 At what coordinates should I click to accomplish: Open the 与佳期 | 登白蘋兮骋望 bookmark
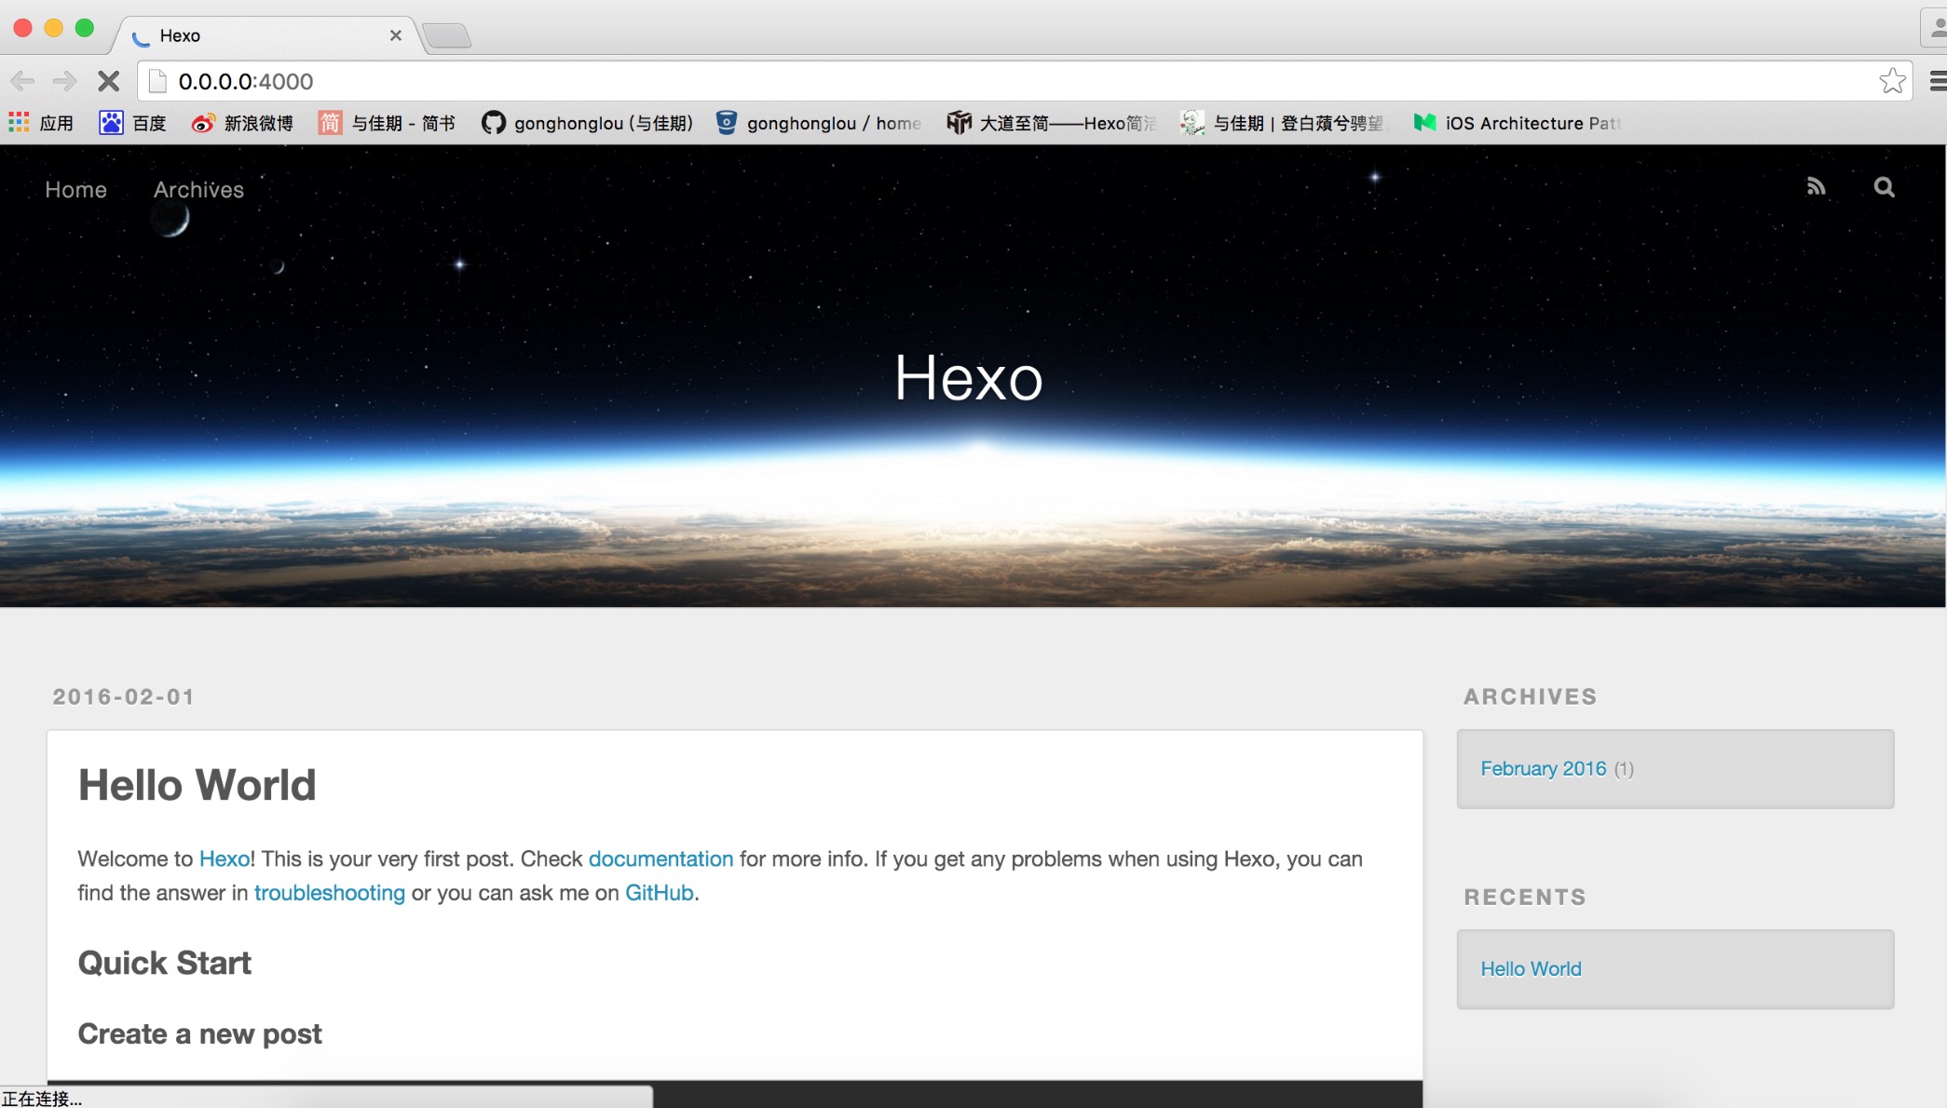[x=1284, y=123]
